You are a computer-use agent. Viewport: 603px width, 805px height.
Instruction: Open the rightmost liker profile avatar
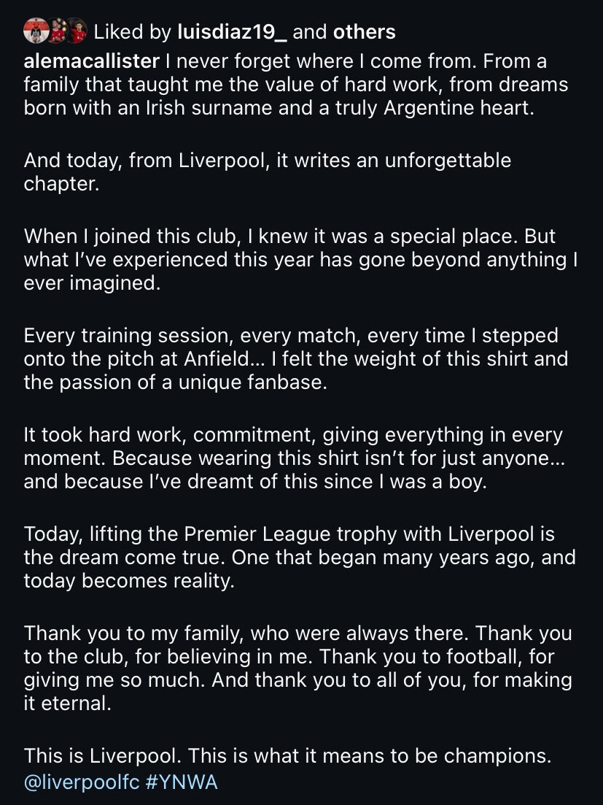coord(77,31)
